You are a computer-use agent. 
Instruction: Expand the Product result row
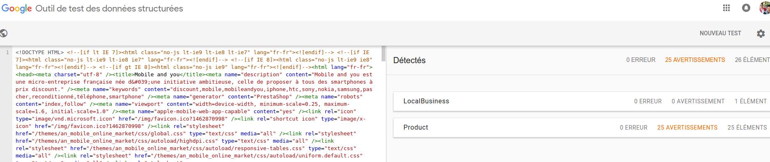click(581, 128)
